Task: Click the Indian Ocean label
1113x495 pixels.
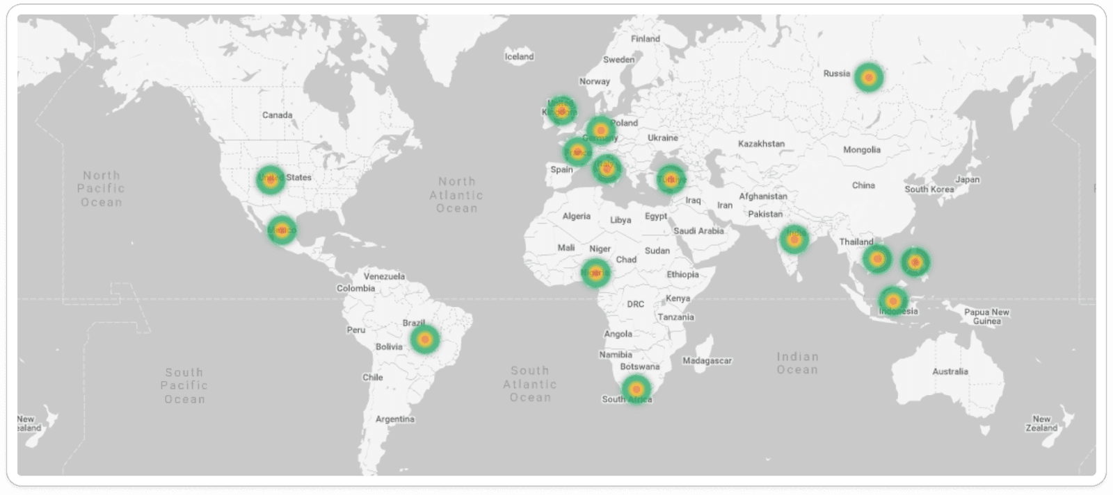Action: tap(797, 363)
